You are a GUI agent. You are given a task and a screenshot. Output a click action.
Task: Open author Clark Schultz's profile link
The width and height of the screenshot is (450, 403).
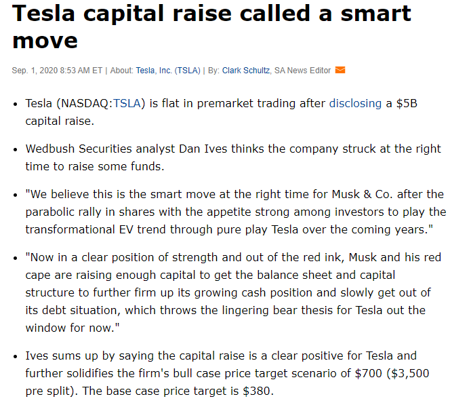246,71
